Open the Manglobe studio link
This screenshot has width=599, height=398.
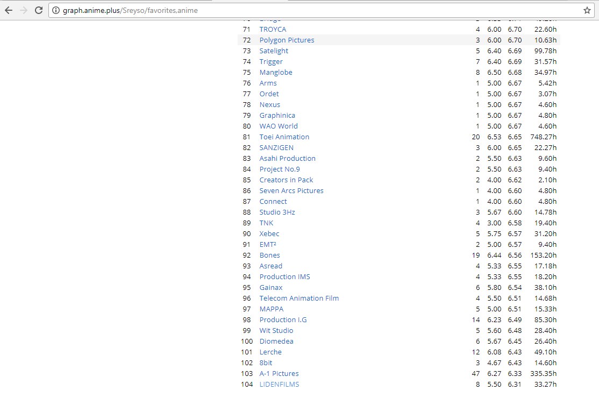pyautogui.click(x=276, y=72)
